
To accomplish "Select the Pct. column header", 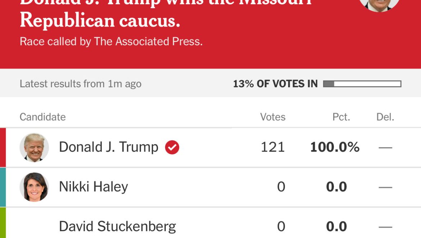I will coord(341,117).
